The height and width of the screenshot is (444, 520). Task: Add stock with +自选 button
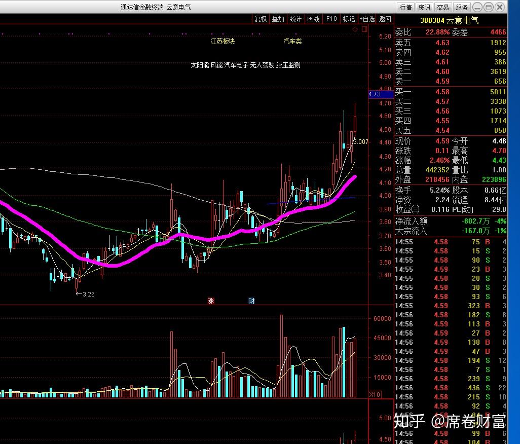coord(367,19)
